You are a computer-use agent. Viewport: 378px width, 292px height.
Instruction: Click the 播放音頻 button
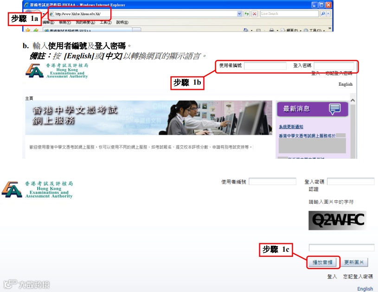(322, 262)
